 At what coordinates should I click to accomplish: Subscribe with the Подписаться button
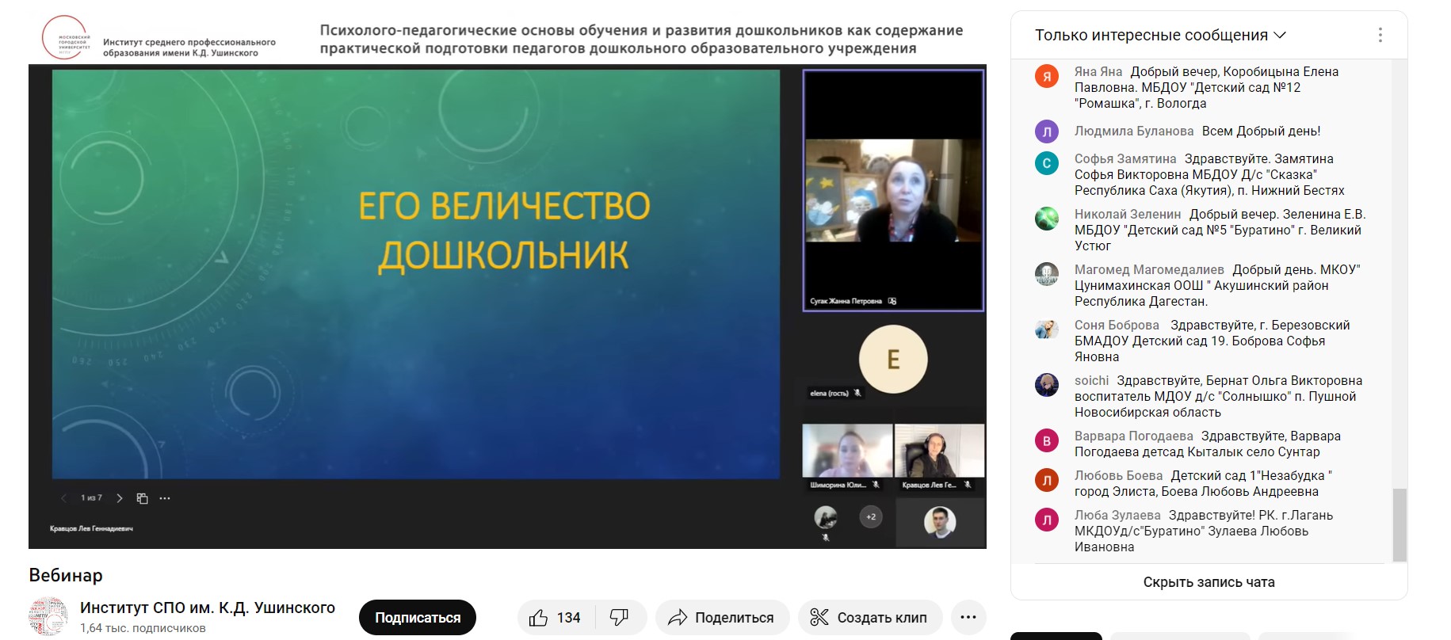[x=418, y=618]
